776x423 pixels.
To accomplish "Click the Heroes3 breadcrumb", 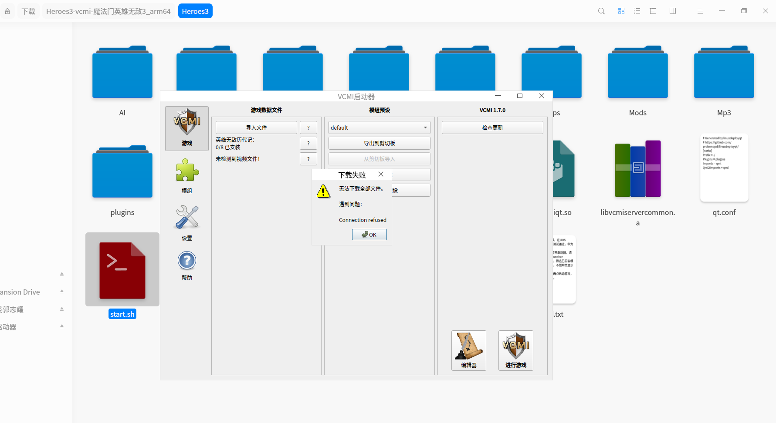I will click(195, 11).
